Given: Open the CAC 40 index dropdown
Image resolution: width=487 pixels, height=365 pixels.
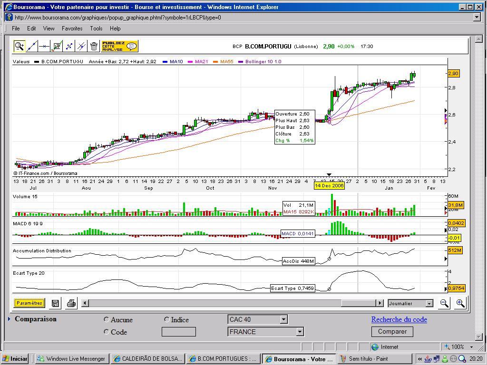Looking at the screenshot, I should pyautogui.click(x=257, y=319).
